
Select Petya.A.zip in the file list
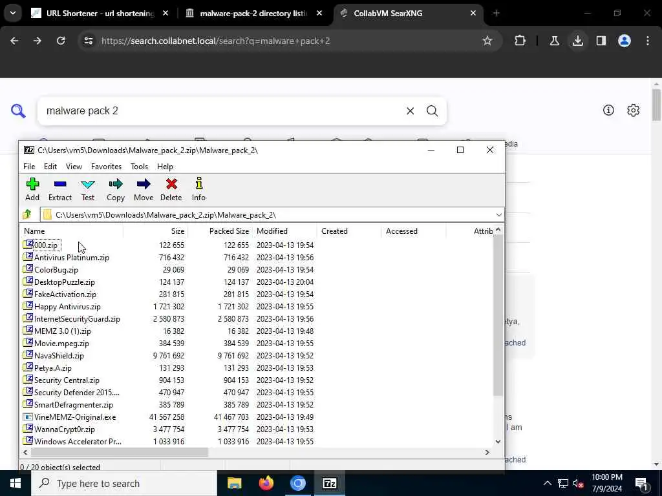(53, 367)
